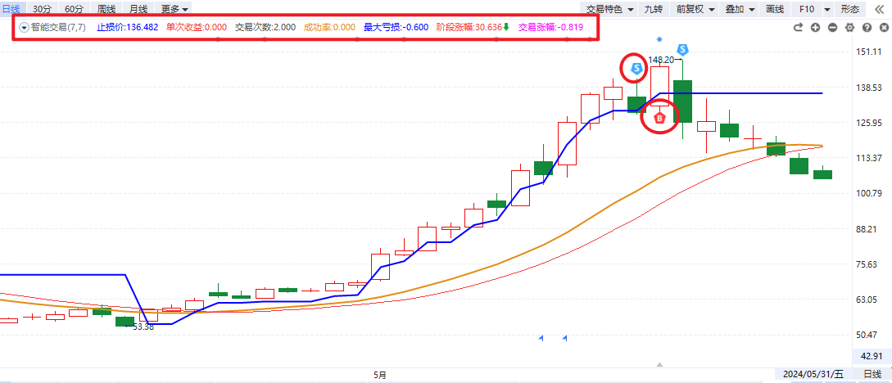The width and height of the screenshot is (892, 383).
Task: Click the share arrow icon in chart toolbar
Action: coord(799,27)
